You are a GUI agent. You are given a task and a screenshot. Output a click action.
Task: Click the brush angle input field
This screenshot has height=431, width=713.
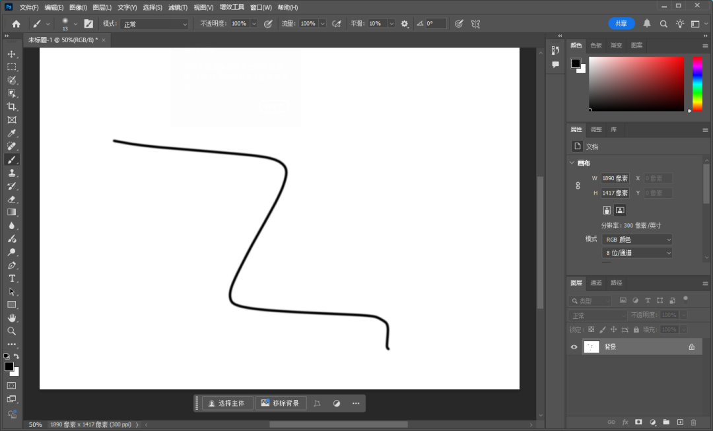(x=436, y=24)
